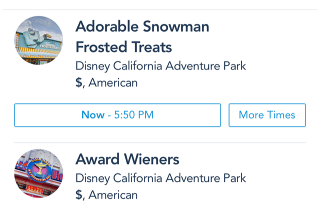The height and width of the screenshot is (213, 320).
Task: Select the Now - 5:50 PM time slot
Action: tap(117, 115)
